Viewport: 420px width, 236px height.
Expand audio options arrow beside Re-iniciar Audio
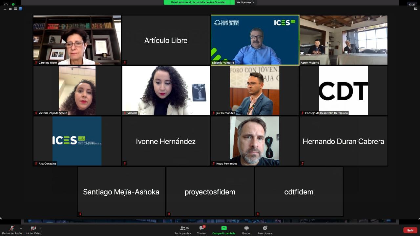(x=21, y=228)
